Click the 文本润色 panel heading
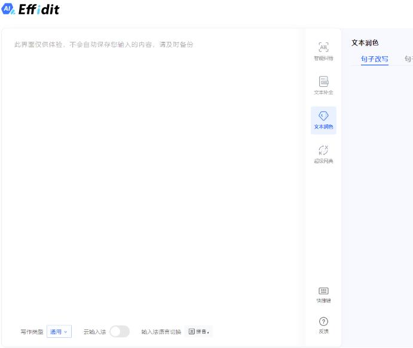The width and height of the screenshot is (413, 348). pos(365,42)
